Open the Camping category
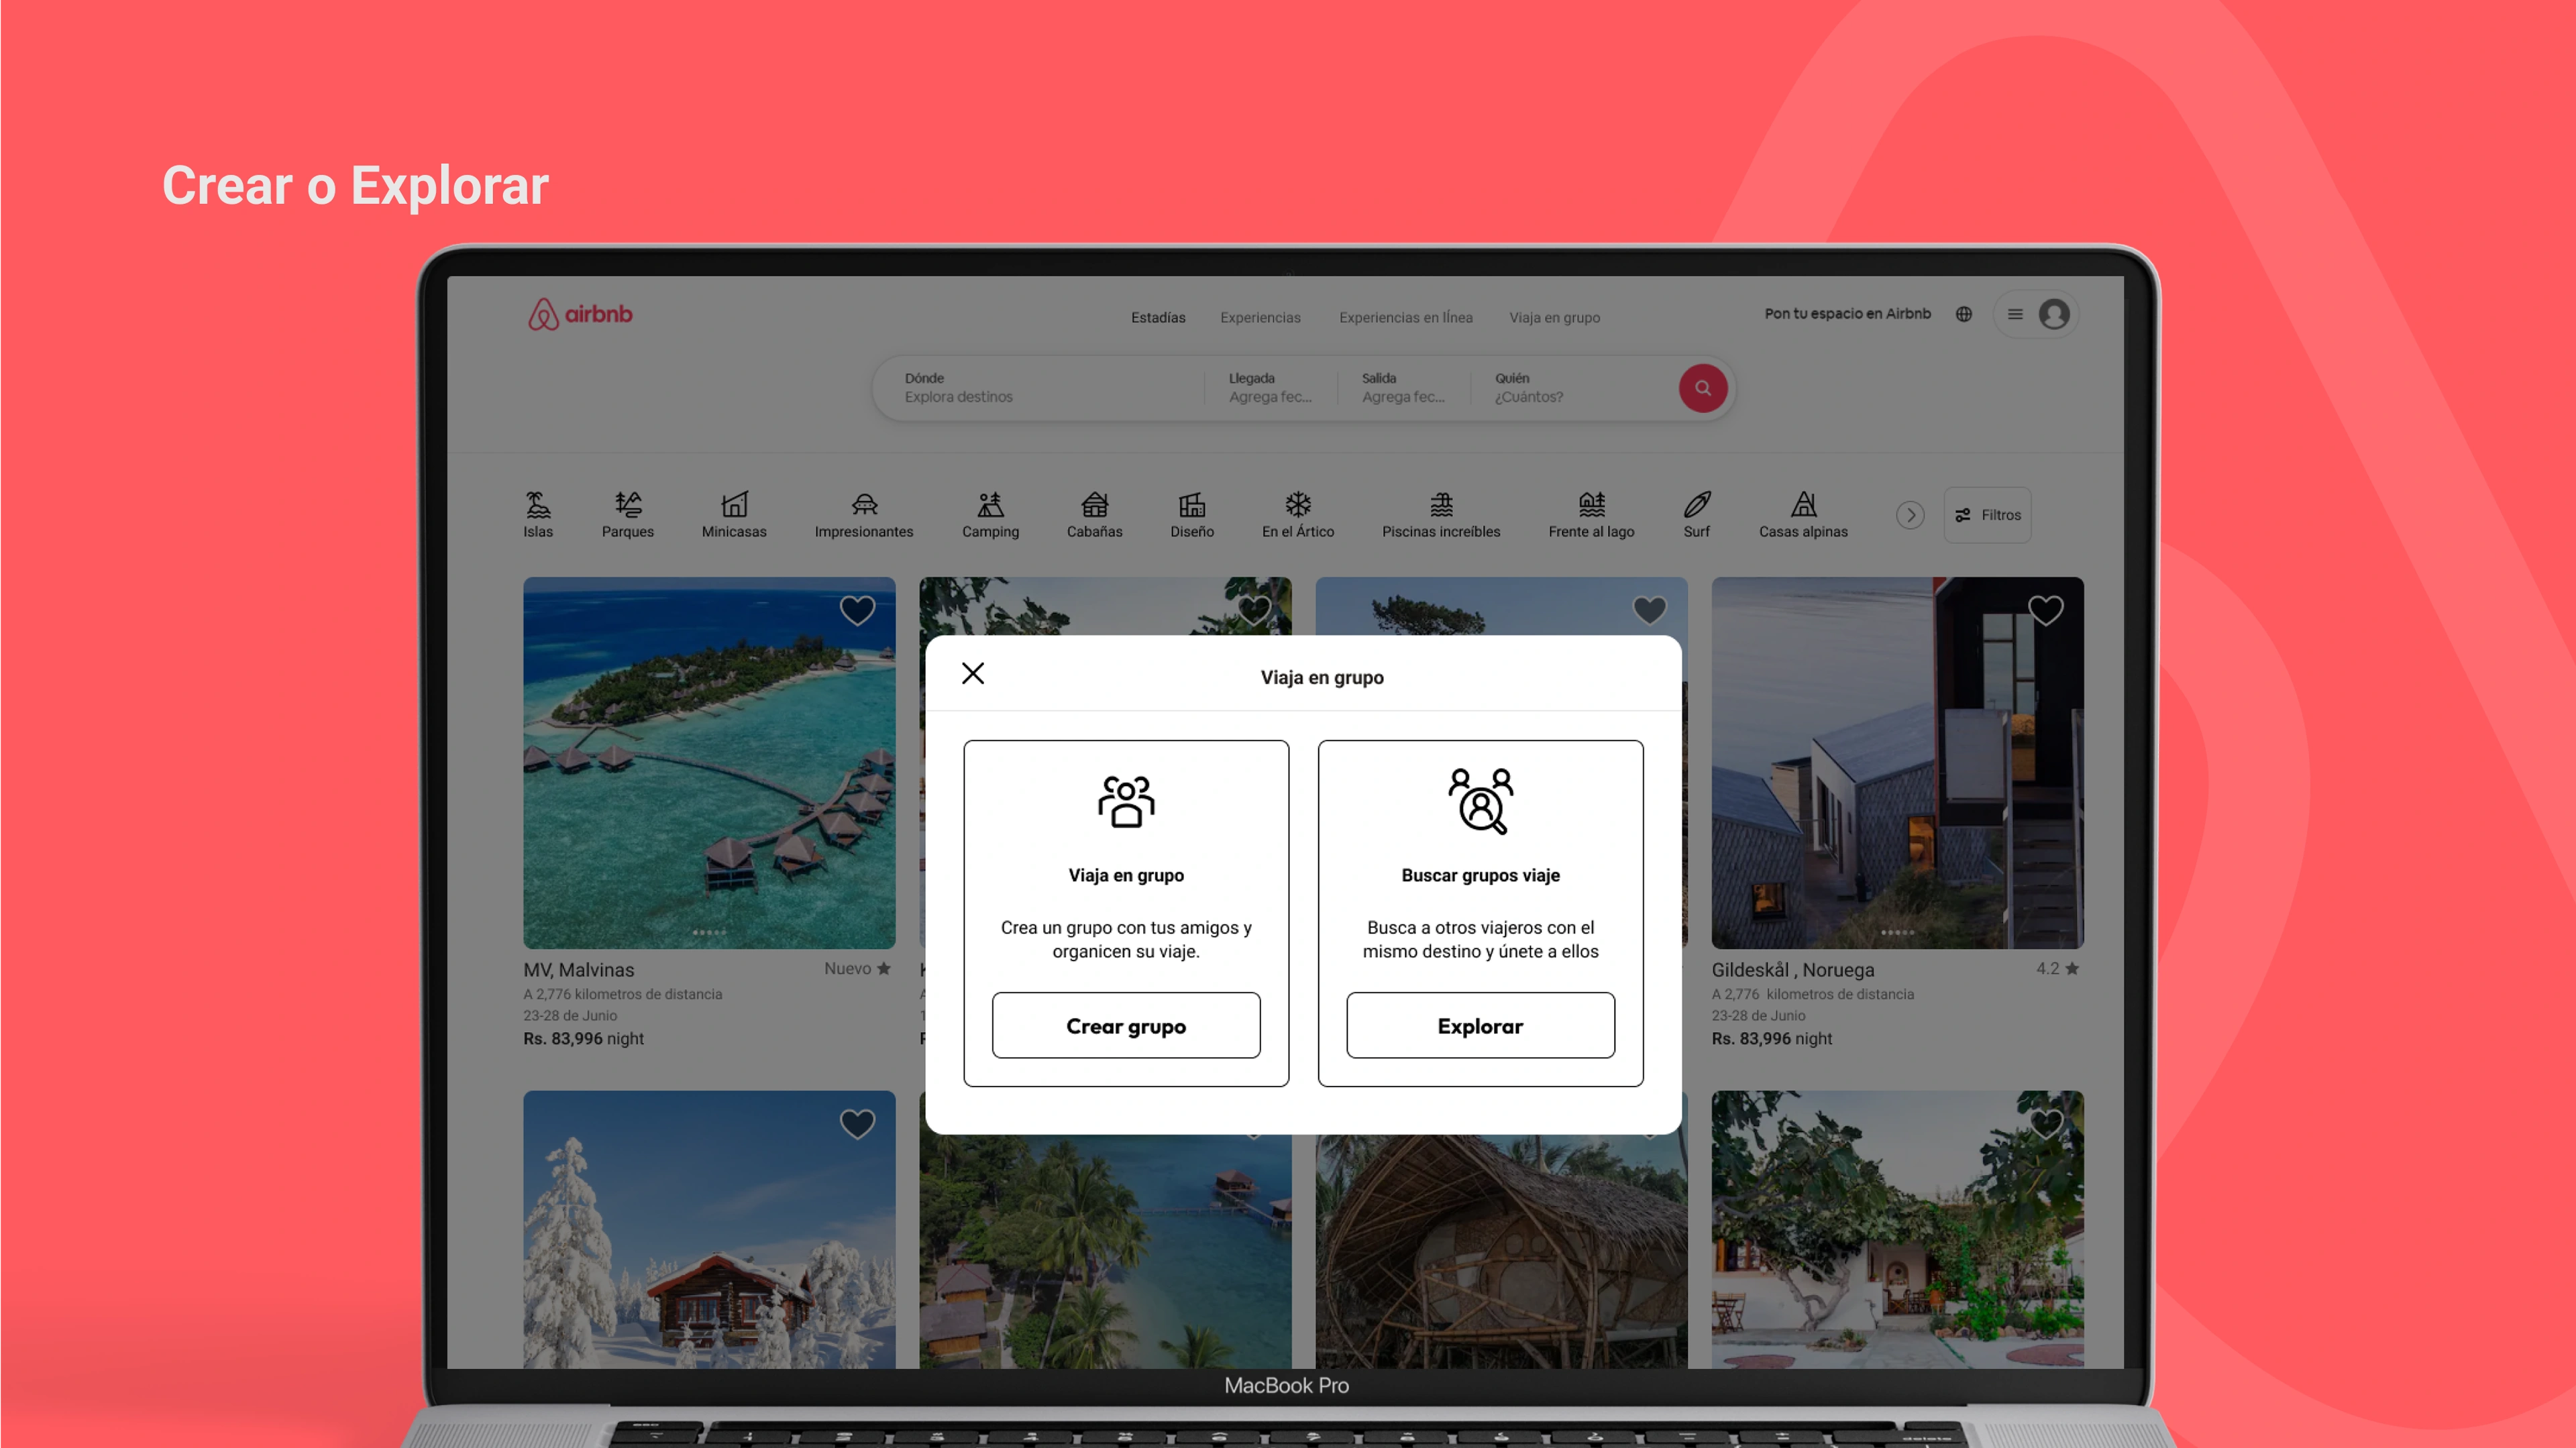Image resolution: width=2576 pixels, height=1448 pixels. click(990, 515)
